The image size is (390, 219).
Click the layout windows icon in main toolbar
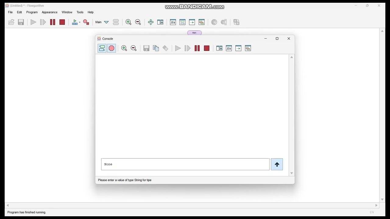pos(160,22)
